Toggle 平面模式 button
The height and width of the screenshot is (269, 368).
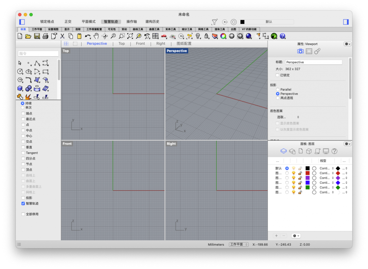point(88,21)
